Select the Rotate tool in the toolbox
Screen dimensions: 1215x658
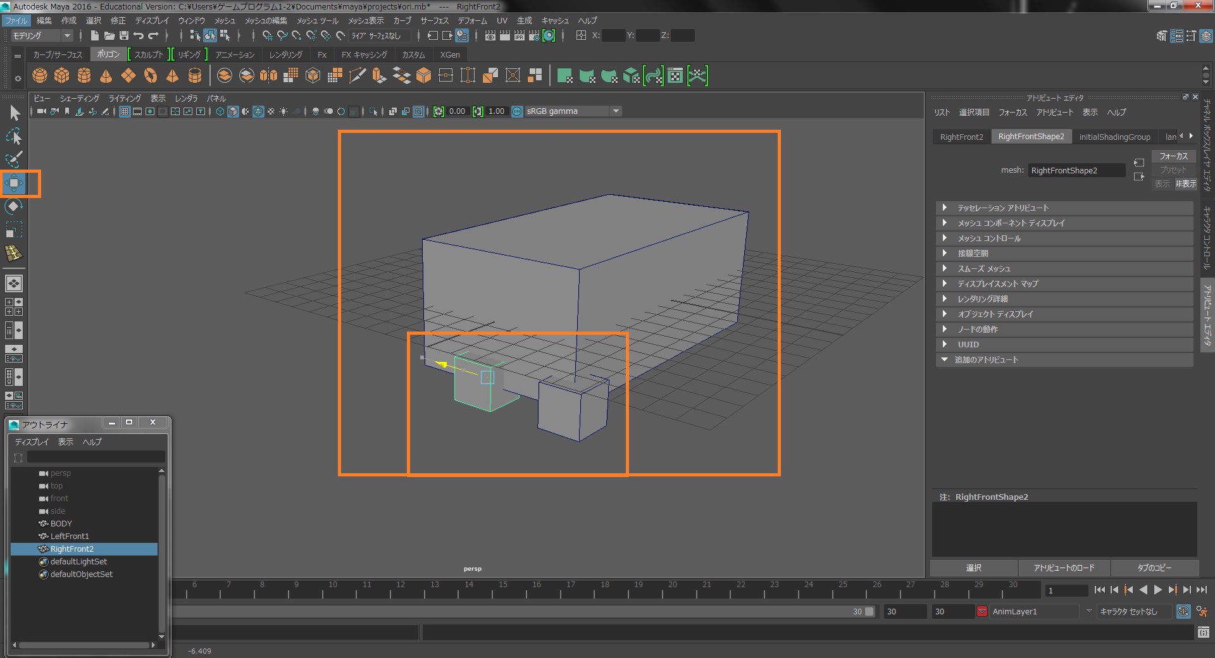coord(13,207)
